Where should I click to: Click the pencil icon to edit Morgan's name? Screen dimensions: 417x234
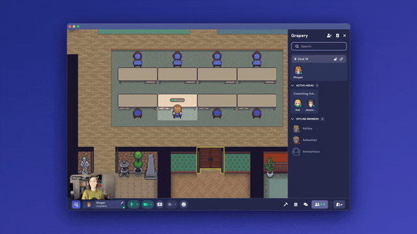[x=122, y=203]
